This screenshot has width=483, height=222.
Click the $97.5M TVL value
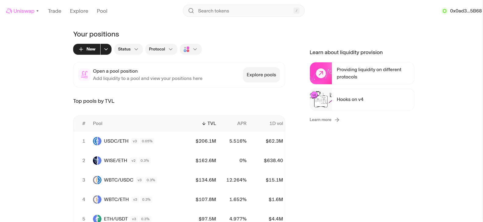(x=207, y=219)
